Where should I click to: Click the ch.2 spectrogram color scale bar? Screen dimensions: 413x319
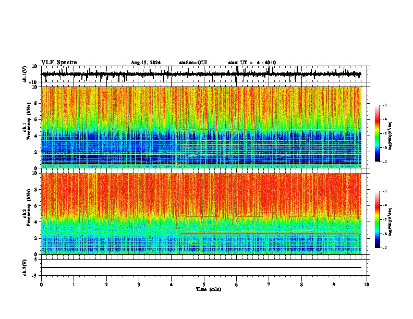(x=378, y=219)
